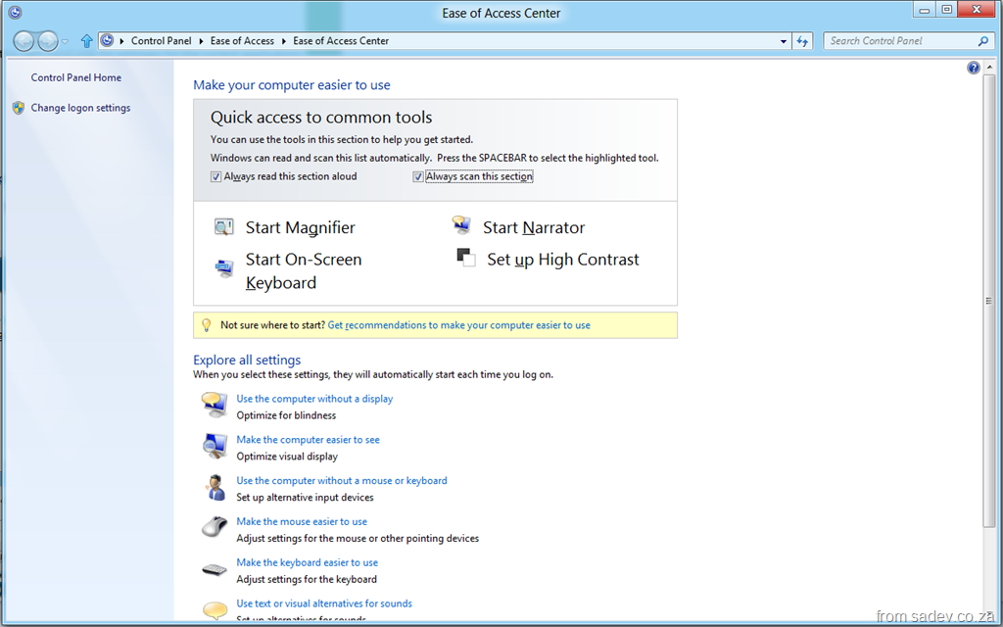Image resolution: width=1003 pixels, height=627 pixels.
Task: Click the Narrator icon beside Start Narrator
Action: point(461,225)
